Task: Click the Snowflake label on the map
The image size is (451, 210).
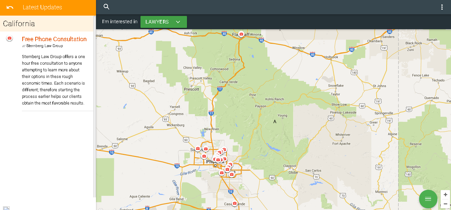Action: pyautogui.click(x=336, y=86)
